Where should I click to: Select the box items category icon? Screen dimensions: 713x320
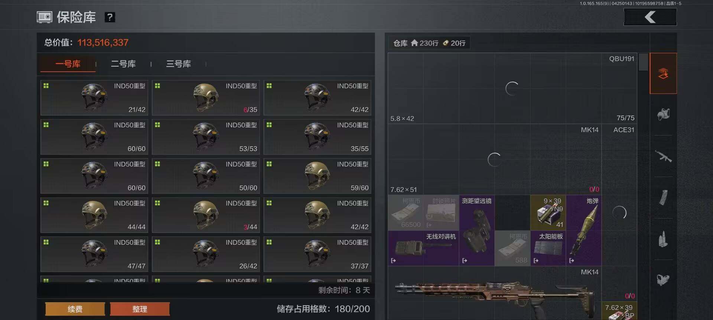[x=663, y=280]
